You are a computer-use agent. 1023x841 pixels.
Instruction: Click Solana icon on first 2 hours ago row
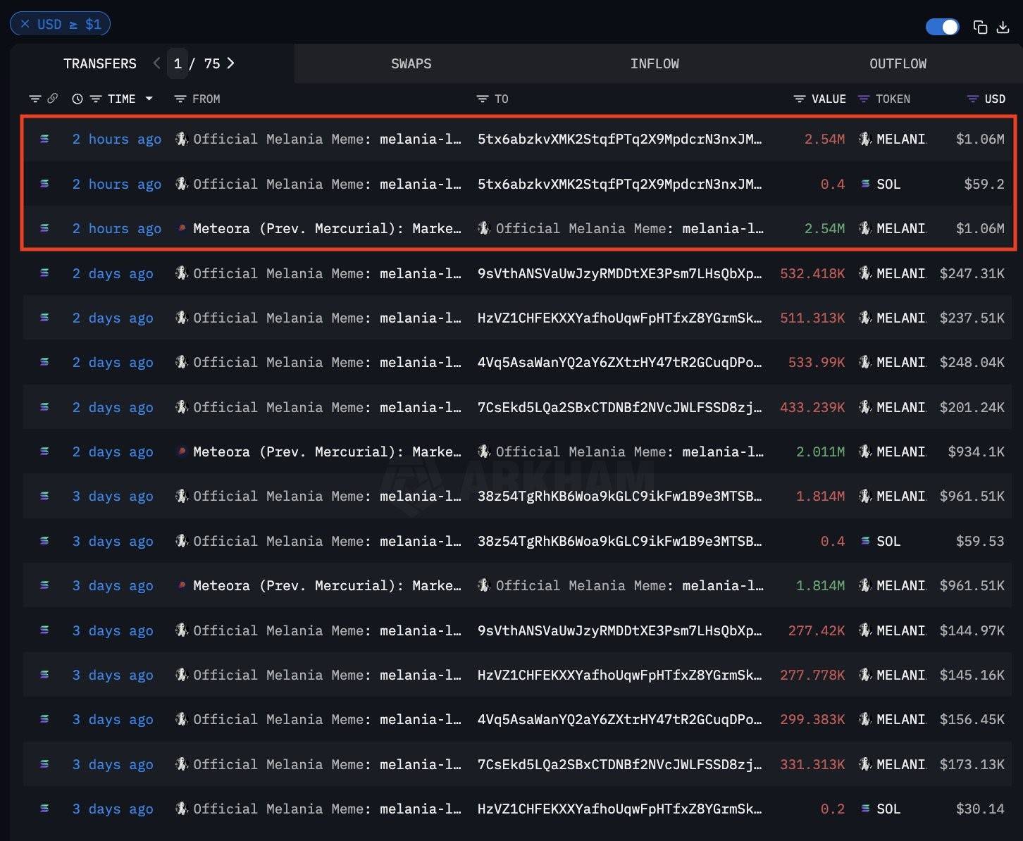click(44, 139)
